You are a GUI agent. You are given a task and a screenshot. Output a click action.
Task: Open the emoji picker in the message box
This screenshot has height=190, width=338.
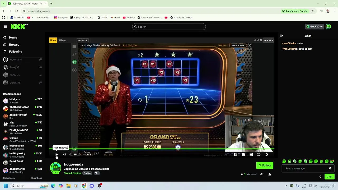(330, 168)
